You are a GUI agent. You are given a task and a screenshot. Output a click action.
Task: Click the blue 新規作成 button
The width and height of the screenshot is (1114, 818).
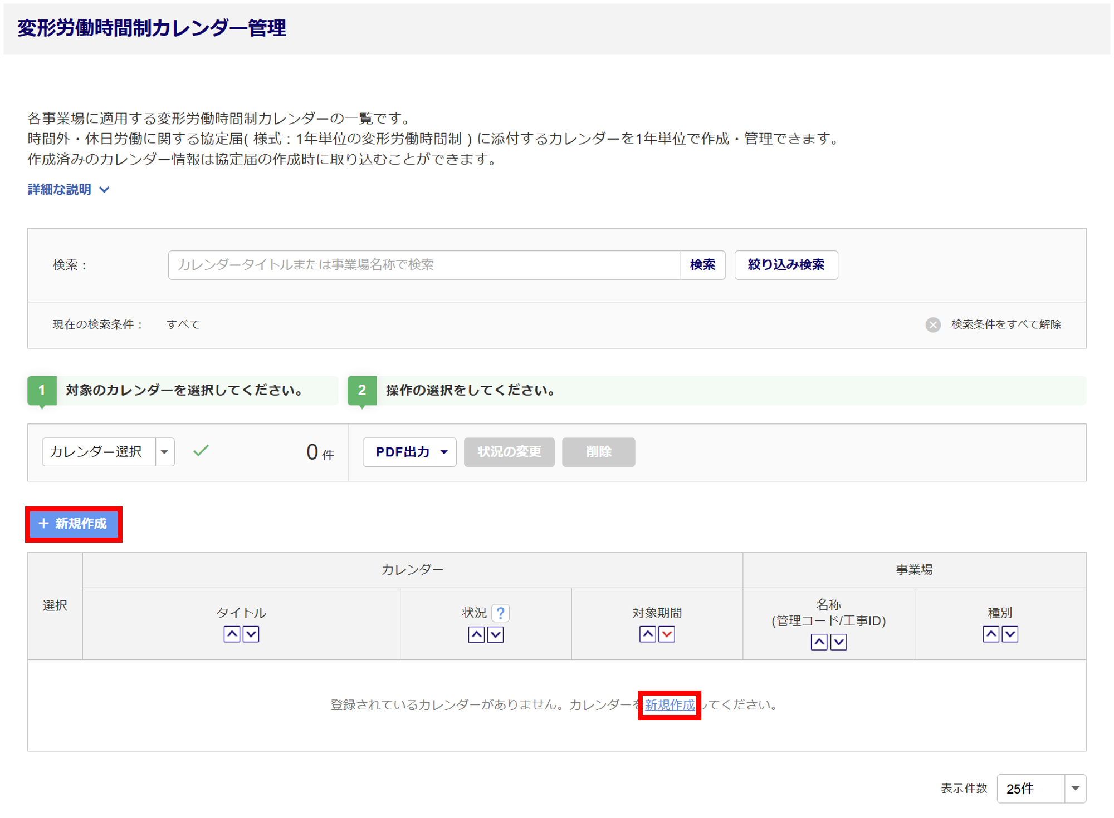[x=74, y=524]
